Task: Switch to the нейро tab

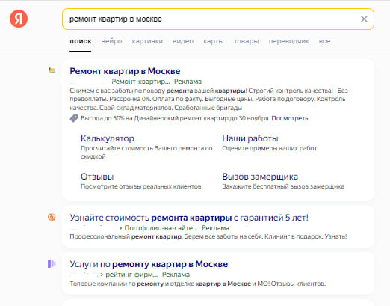Action: point(111,41)
